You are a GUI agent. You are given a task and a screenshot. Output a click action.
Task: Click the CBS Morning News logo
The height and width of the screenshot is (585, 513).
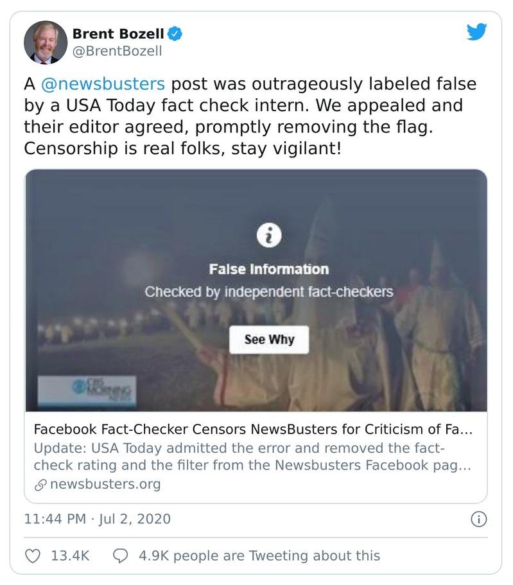click(103, 389)
